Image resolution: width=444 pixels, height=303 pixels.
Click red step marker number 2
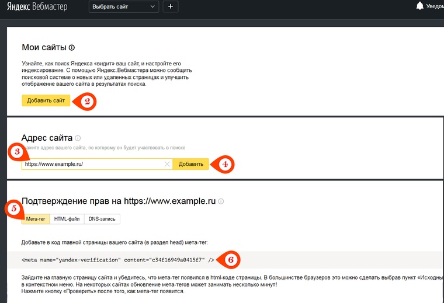pos(86,102)
